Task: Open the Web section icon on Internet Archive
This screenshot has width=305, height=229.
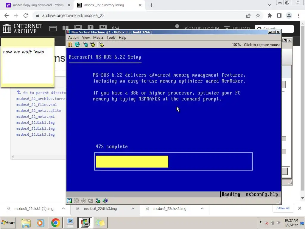Action: pyautogui.click(x=53, y=29)
